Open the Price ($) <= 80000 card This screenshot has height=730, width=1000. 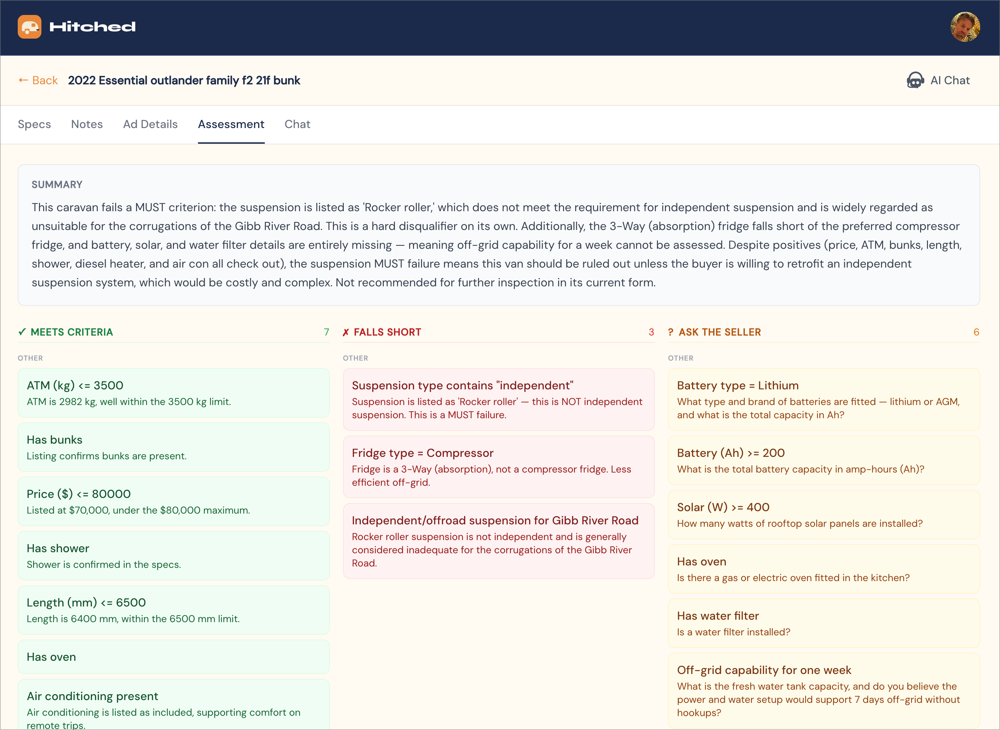[174, 501]
